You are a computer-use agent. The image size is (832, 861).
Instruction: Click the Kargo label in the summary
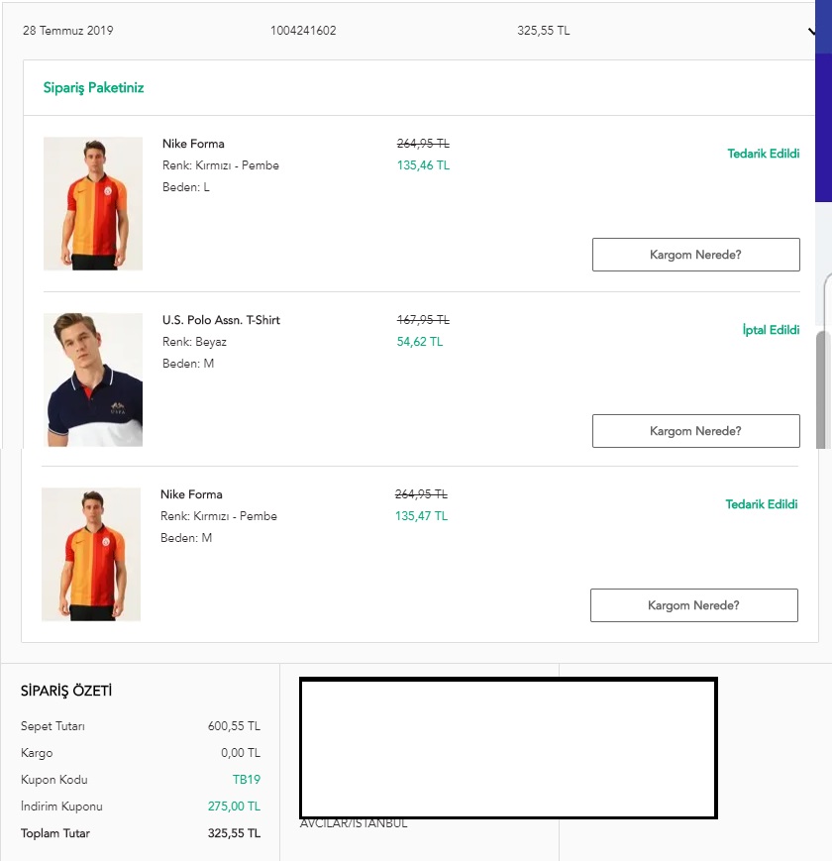pos(37,753)
